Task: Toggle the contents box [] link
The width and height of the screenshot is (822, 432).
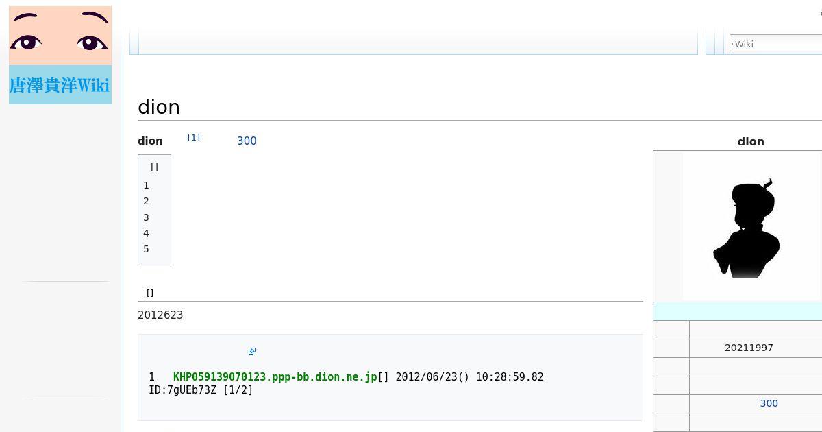Action: tap(154, 167)
